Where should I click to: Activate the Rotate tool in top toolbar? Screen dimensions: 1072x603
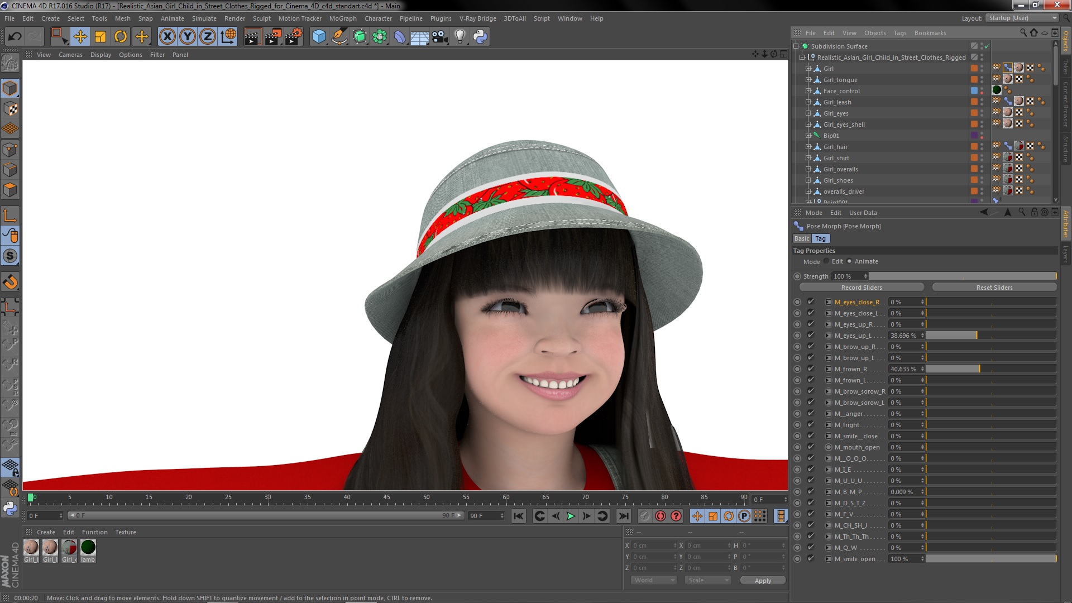click(x=121, y=37)
